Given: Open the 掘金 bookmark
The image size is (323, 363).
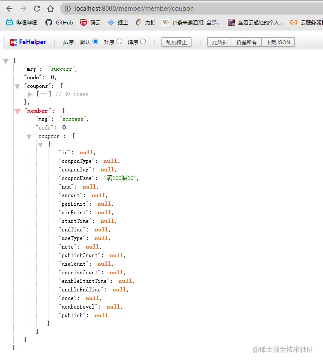Looking at the screenshot, I should (118, 22).
